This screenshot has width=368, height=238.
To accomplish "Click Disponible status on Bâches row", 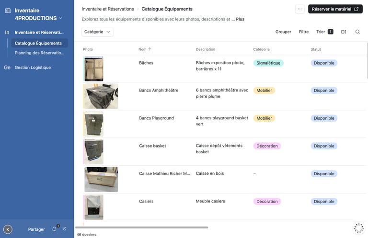I will [324, 63].
